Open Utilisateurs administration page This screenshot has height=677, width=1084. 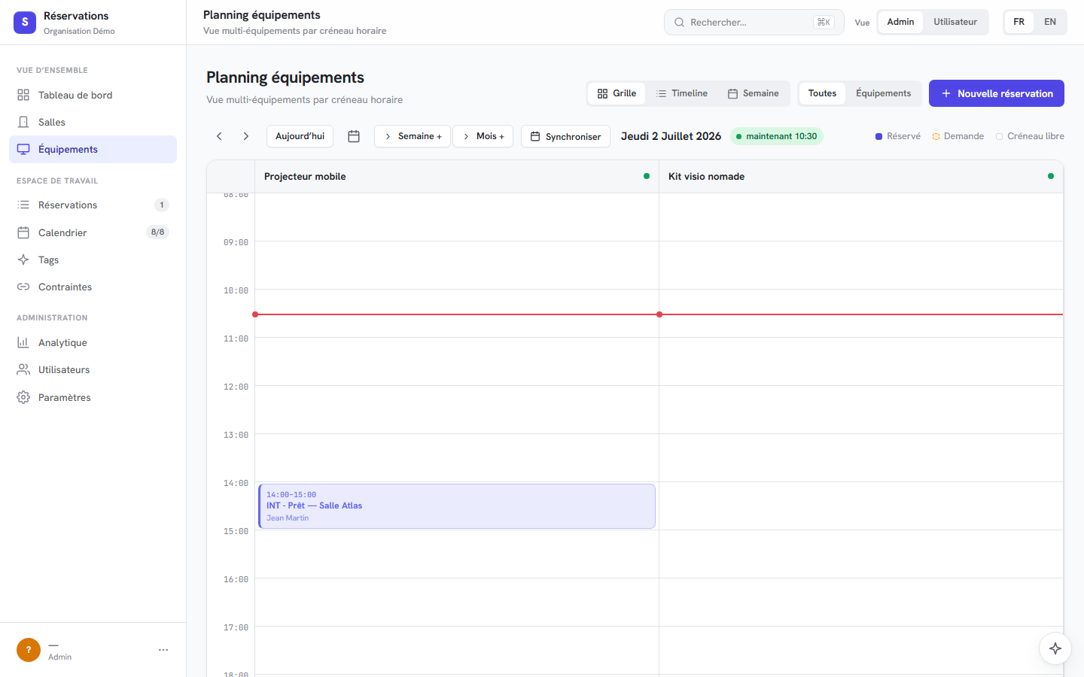click(93, 369)
